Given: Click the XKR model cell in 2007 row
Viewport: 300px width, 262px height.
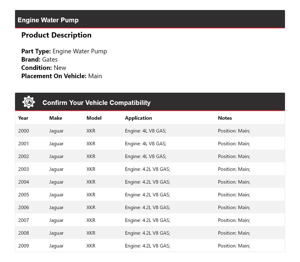Looking at the screenshot, I should pos(91,220).
